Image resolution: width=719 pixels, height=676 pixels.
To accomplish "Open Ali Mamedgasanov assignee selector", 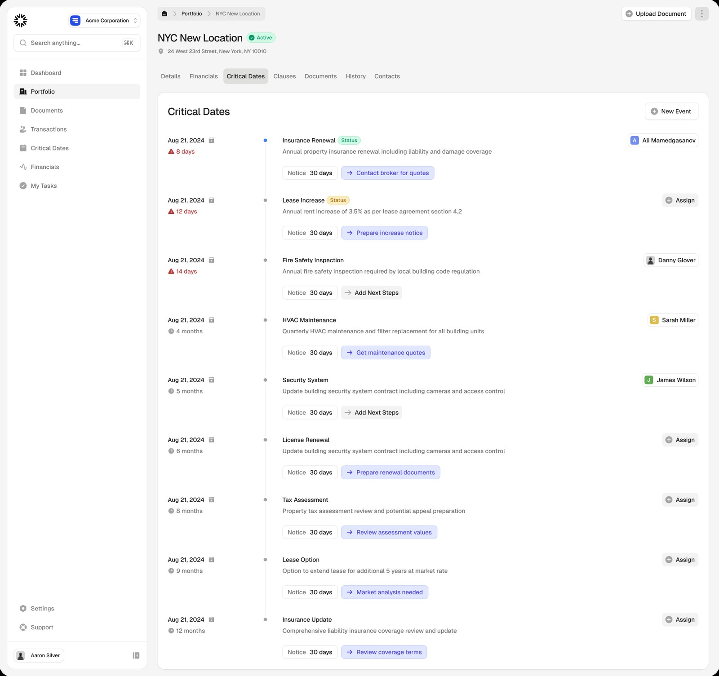I will pos(663,140).
